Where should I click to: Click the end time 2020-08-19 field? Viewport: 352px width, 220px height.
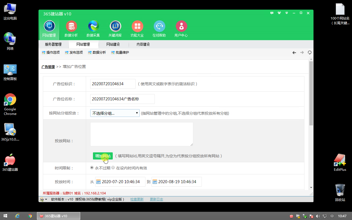[x=177, y=182]
